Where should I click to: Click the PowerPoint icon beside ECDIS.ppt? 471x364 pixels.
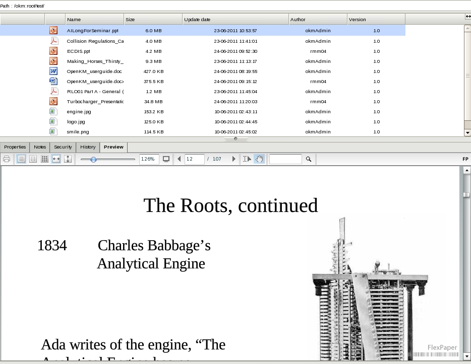point(53,51)
